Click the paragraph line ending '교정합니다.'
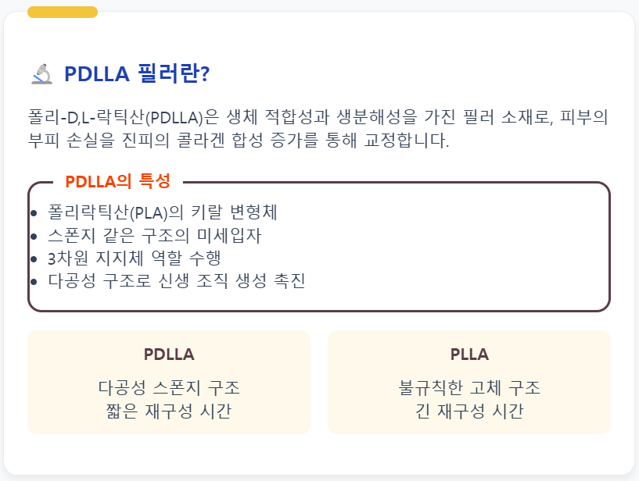 [239, 141]
